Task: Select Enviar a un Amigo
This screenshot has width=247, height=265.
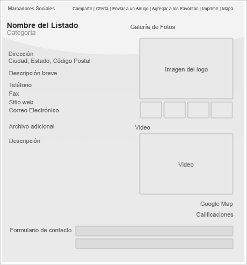Action: click(x=130, y=9)
